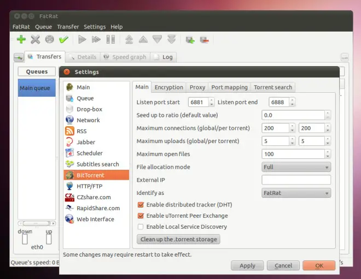The width and height of the screenshot is (361, 279).
Task: Switch to Port mapping tab
Action: tap(229, 87)
